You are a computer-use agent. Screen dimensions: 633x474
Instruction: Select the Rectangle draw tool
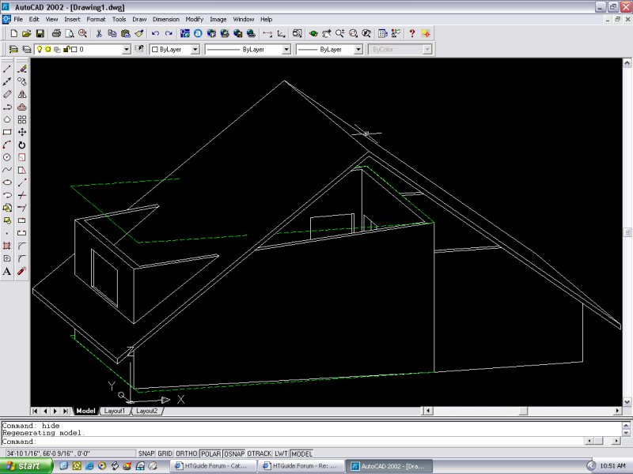point(7,132)
